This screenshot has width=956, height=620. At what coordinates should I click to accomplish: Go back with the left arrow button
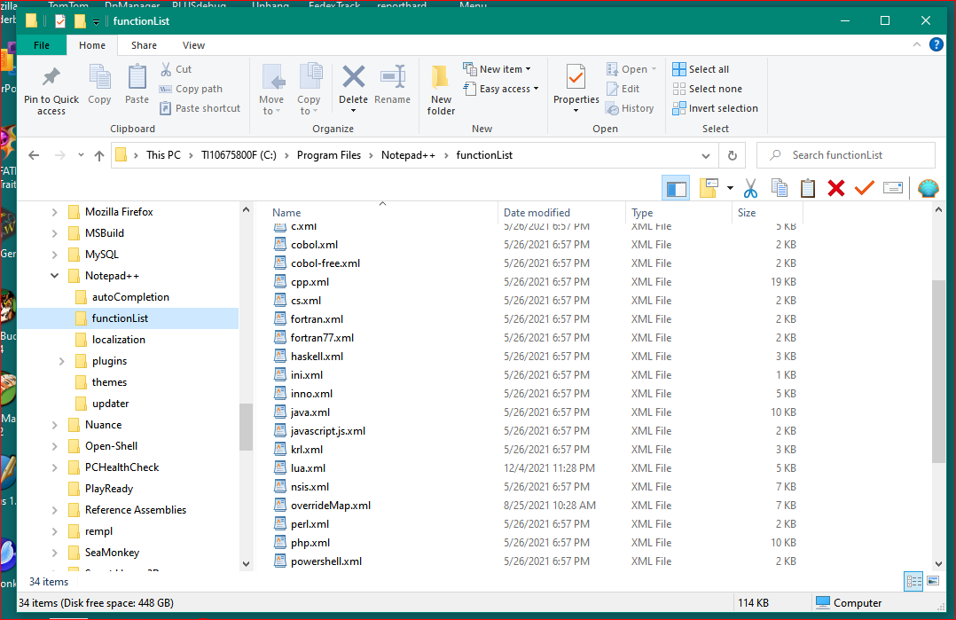[34, 155]
